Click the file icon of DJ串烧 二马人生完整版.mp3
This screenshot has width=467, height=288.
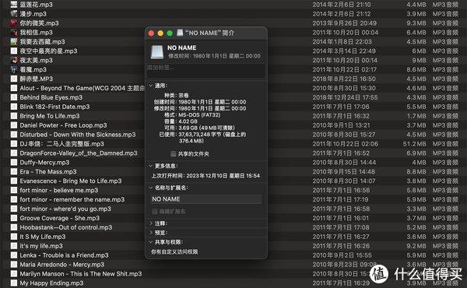pos(14,144)
